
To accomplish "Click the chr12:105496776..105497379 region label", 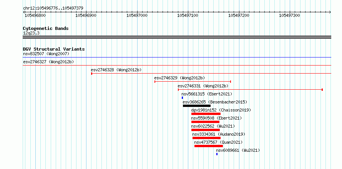I will [53, 8].
